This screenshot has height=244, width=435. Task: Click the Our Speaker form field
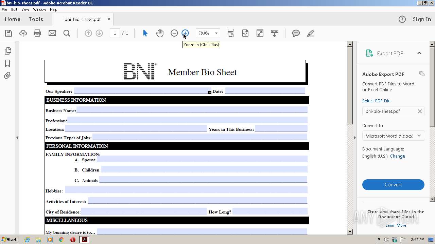point(142,91)
